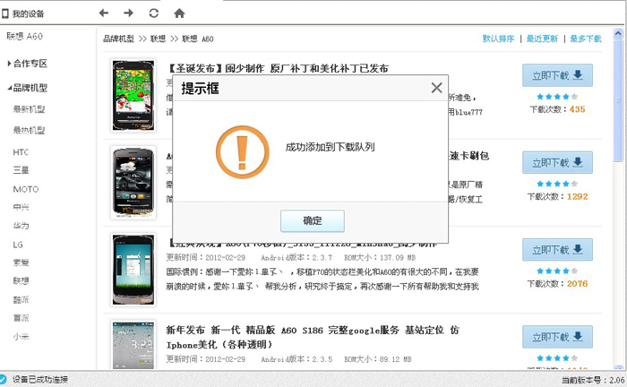627x387 pixels.
Task: Select LG in the brand list
Action: pos(18,244)
